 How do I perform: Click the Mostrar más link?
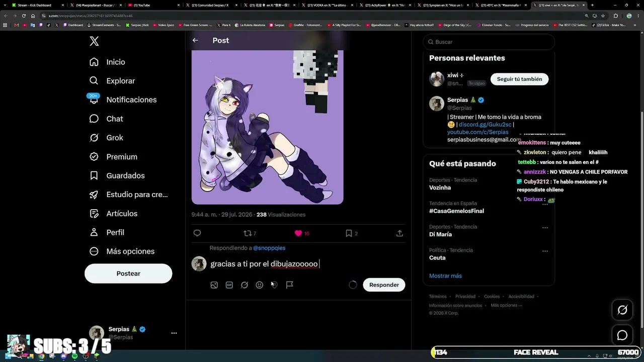445,276
